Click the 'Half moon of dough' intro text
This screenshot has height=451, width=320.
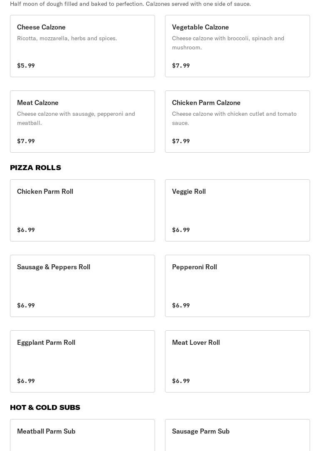(x=130, y=4)
